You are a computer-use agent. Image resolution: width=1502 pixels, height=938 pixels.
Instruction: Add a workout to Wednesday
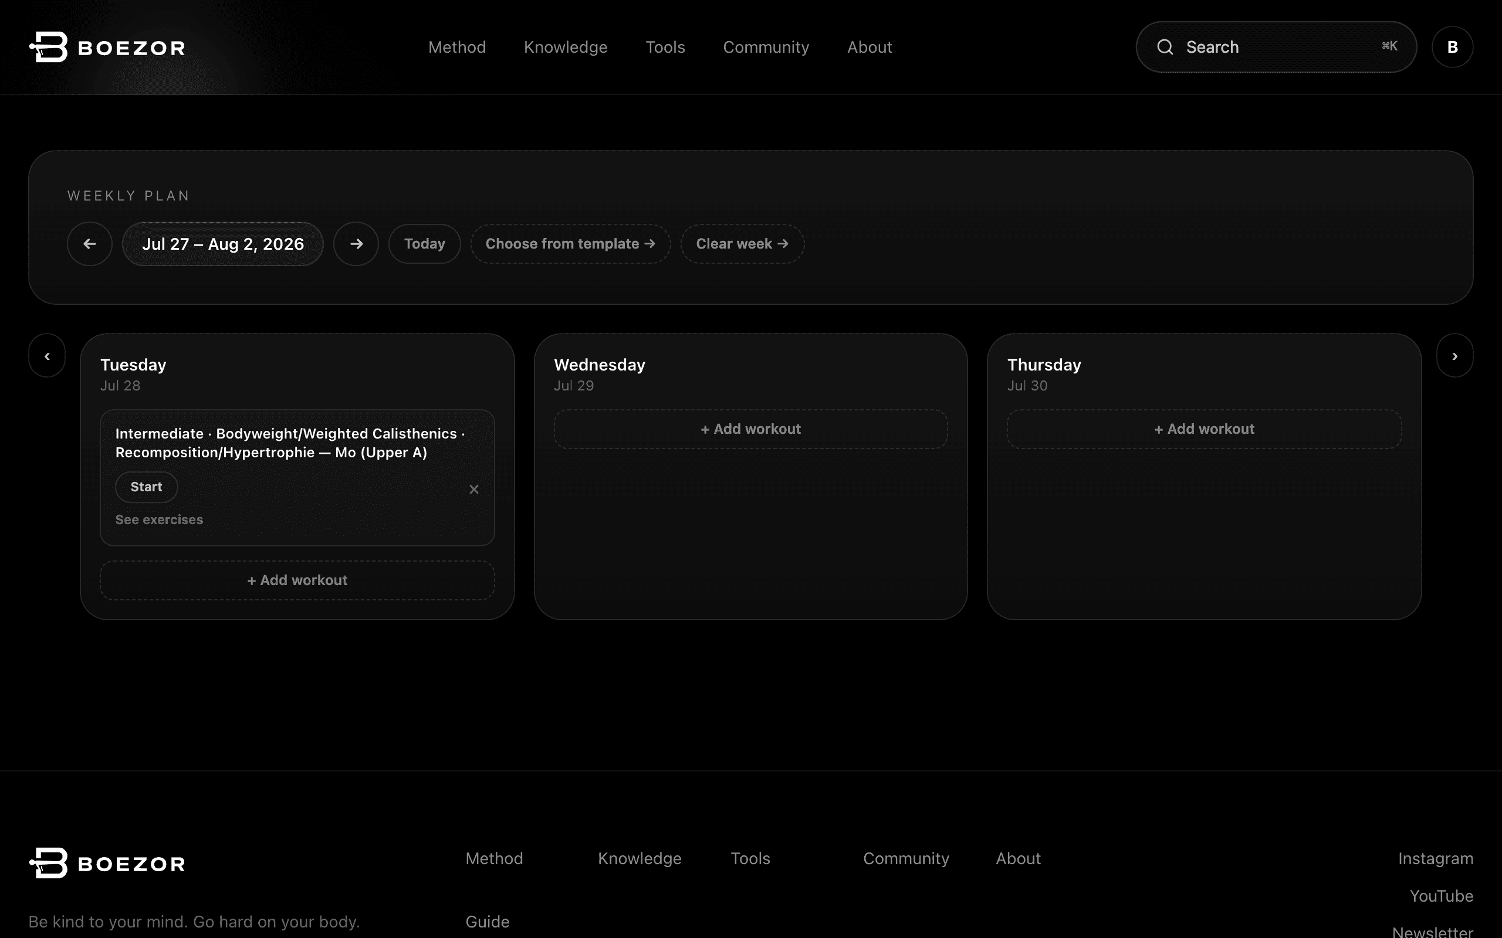click(750, 429)
